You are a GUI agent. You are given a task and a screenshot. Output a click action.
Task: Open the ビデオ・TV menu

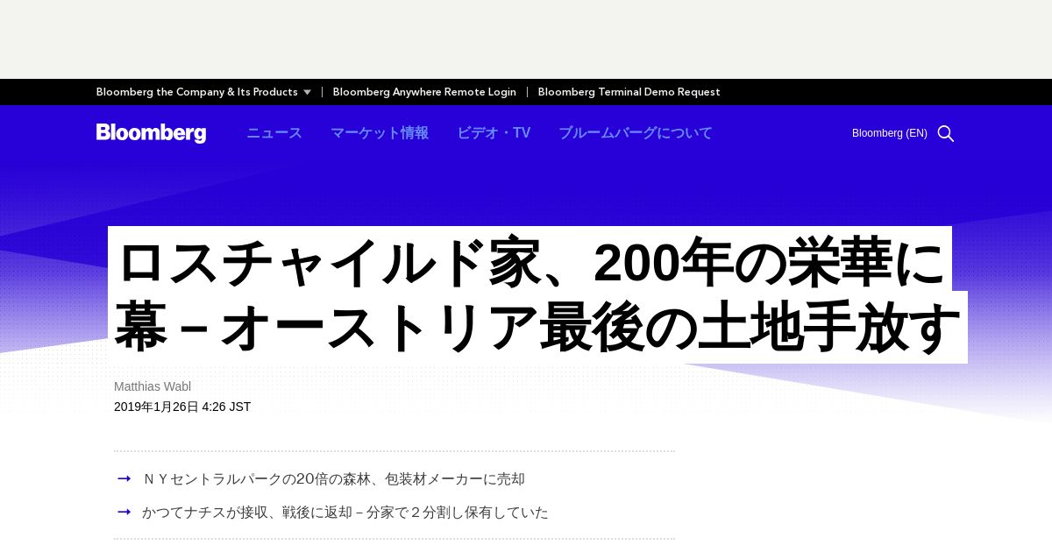494,133
